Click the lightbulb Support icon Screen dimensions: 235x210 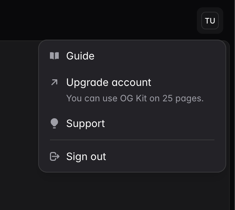[54, 123]
